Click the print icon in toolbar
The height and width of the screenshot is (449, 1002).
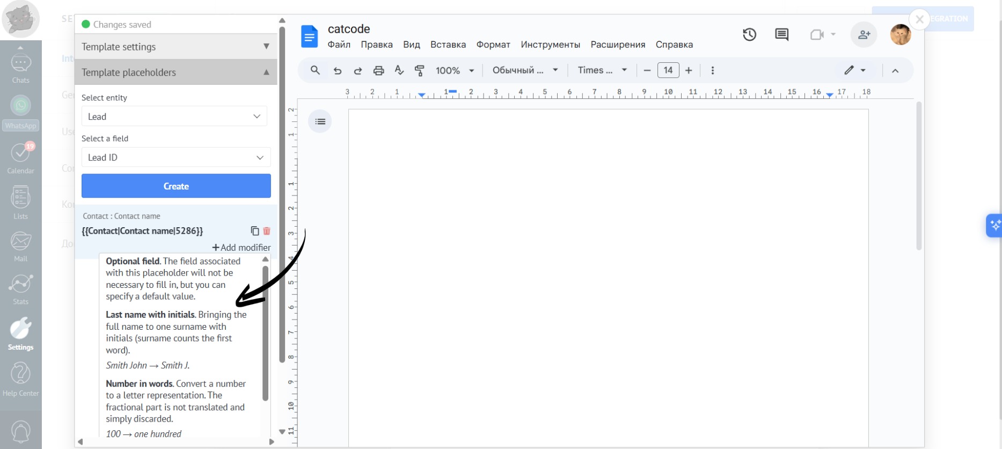(378, 70)
